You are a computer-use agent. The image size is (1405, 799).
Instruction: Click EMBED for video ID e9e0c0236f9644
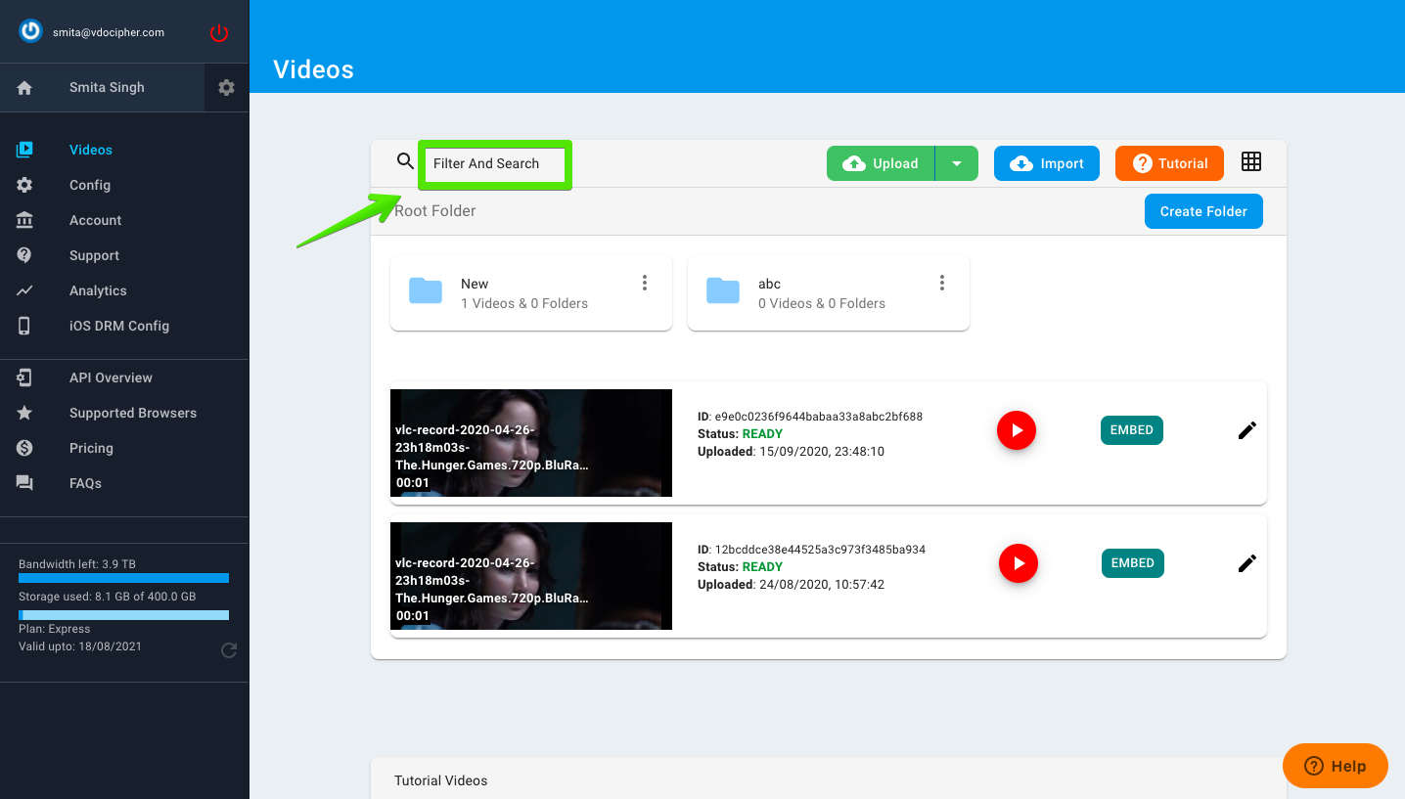click(1132, 430)
